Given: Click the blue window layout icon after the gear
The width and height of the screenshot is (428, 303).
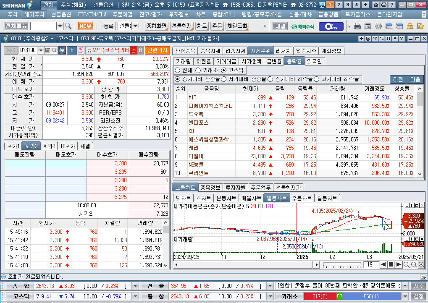Looking at the screenshot, I should (x=389, y=26).
